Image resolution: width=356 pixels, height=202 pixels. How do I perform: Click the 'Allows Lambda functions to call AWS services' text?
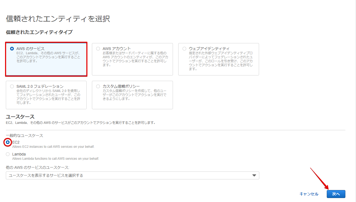coord(56,159)
